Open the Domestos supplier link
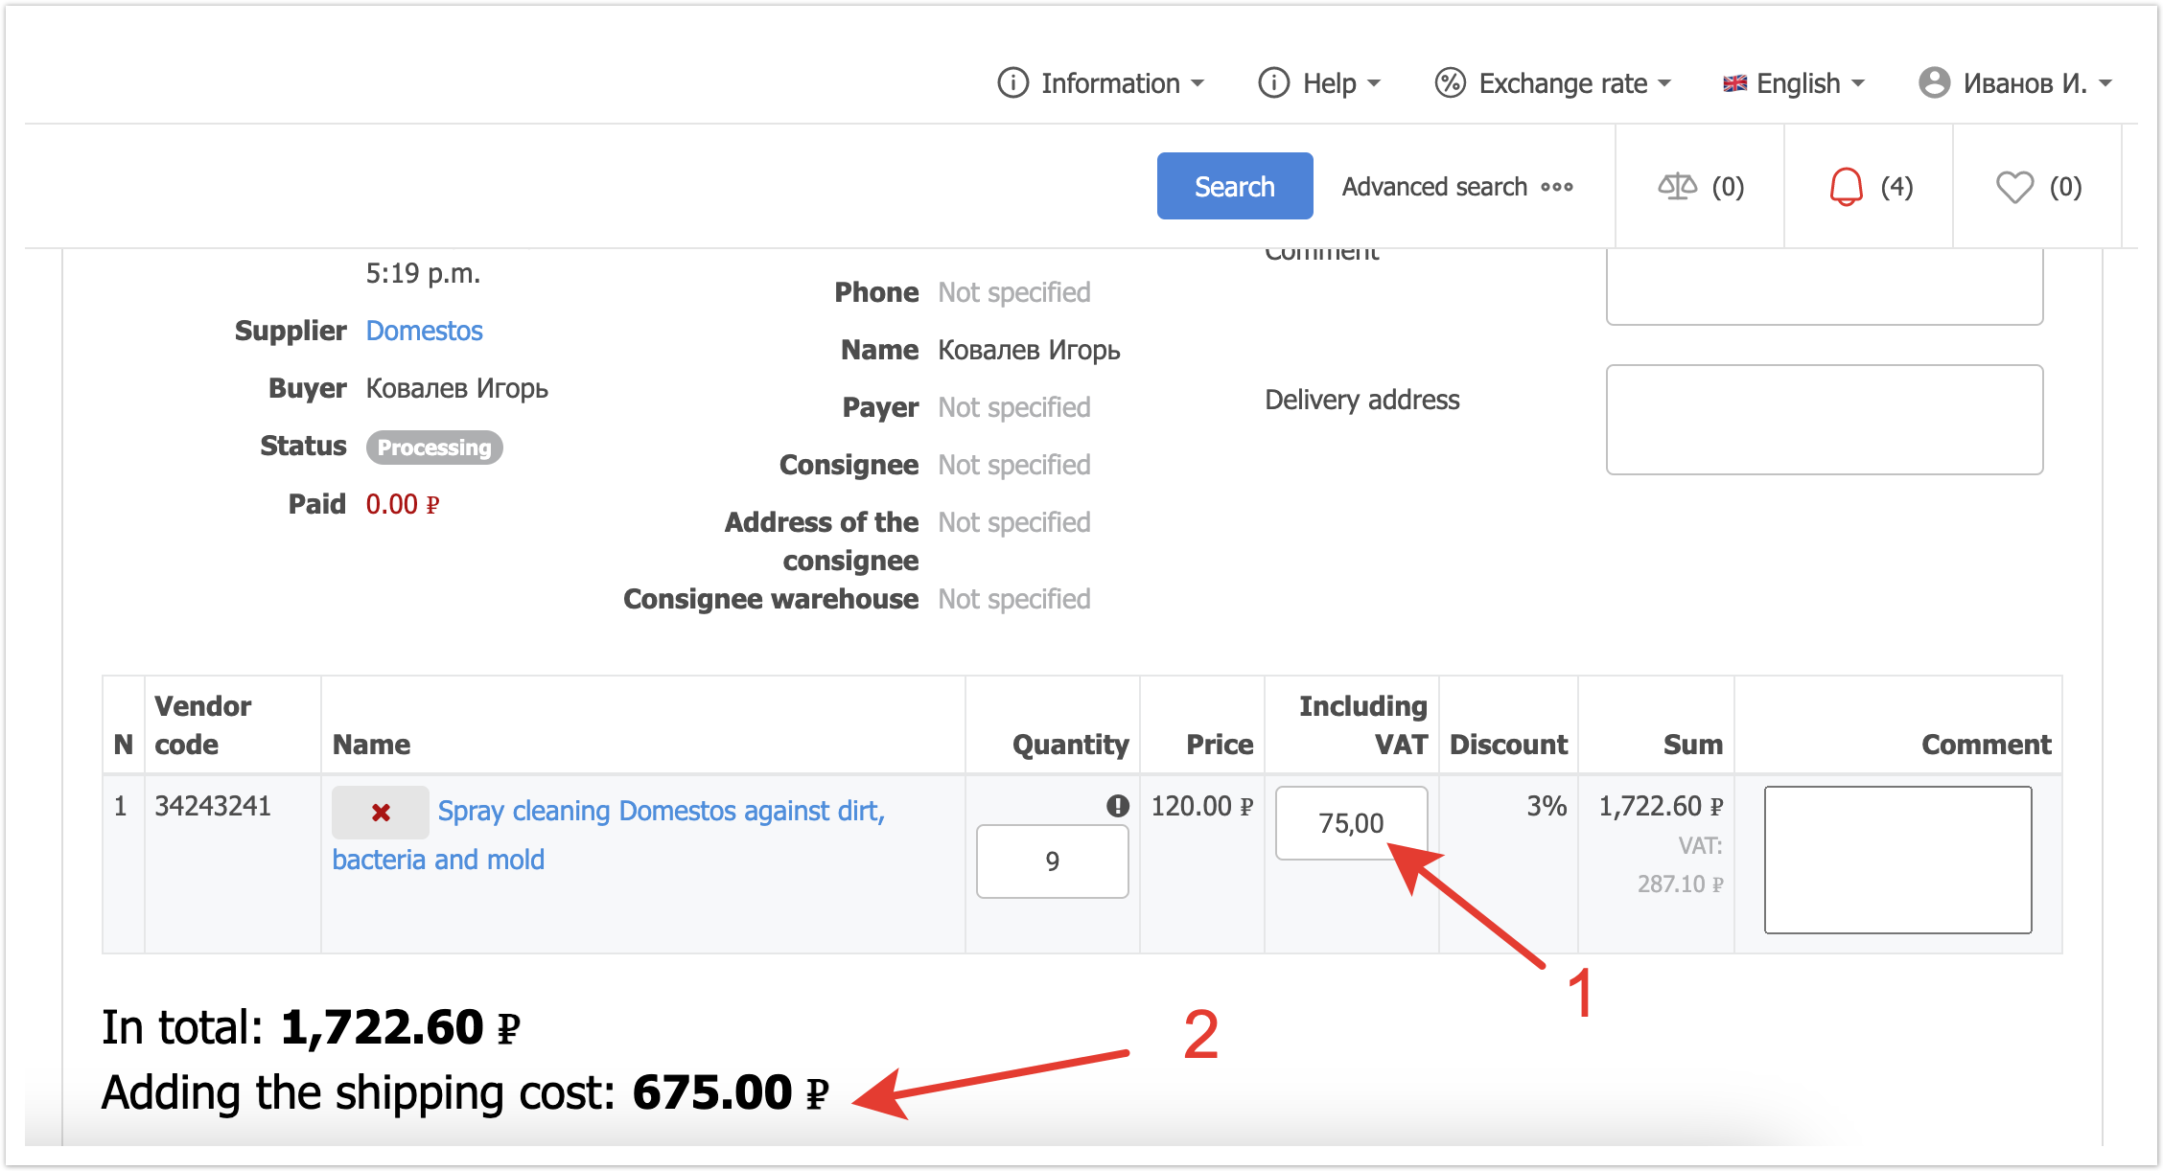The width and height of the screenshot is (2163, 1171). [x=424, y=331]
